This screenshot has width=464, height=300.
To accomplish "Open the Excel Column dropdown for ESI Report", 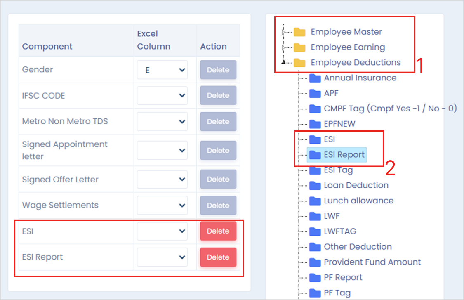I will tap(162, 257).
